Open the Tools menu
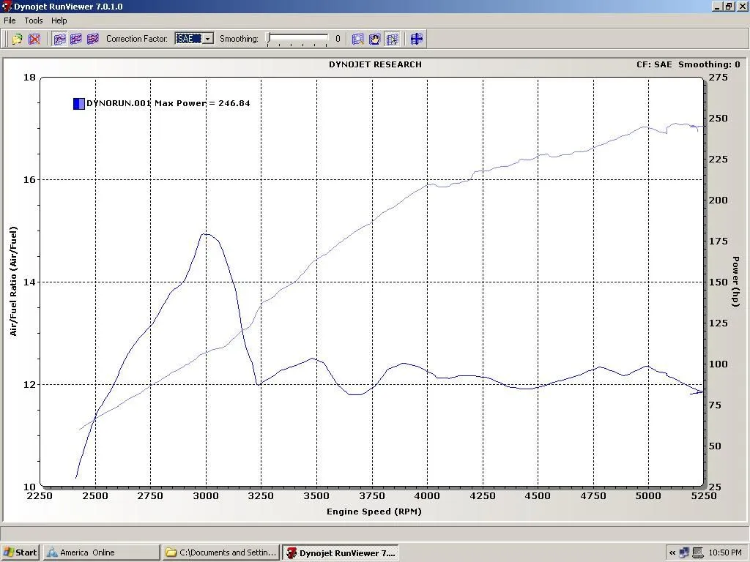The image size is (750, 562). tap(33, 20)
